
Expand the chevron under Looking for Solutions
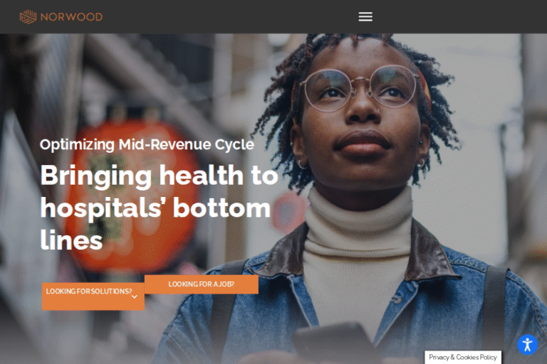click(135, 297)
